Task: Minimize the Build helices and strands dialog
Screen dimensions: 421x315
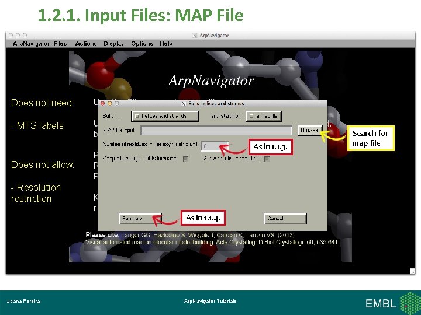Action: (109, 103)
